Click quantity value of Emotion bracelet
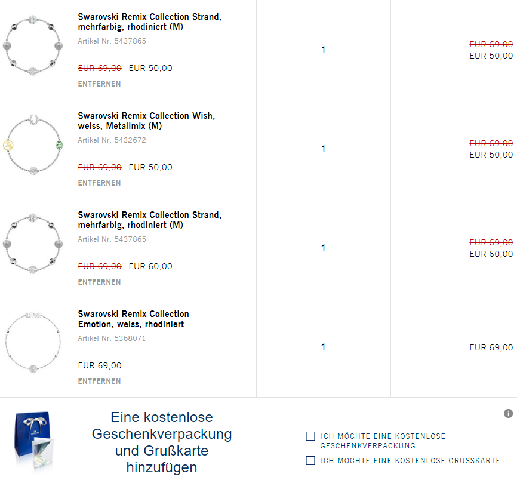This screenshot has height=477, width=517. click(x=323, y=347)
